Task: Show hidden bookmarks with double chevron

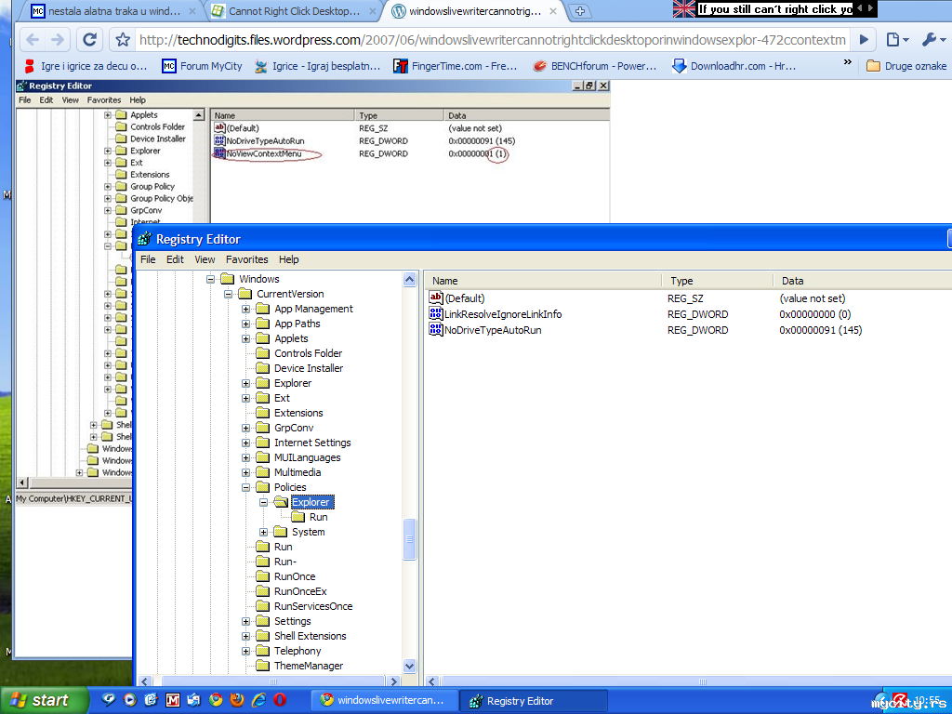Action: (848, 62)
